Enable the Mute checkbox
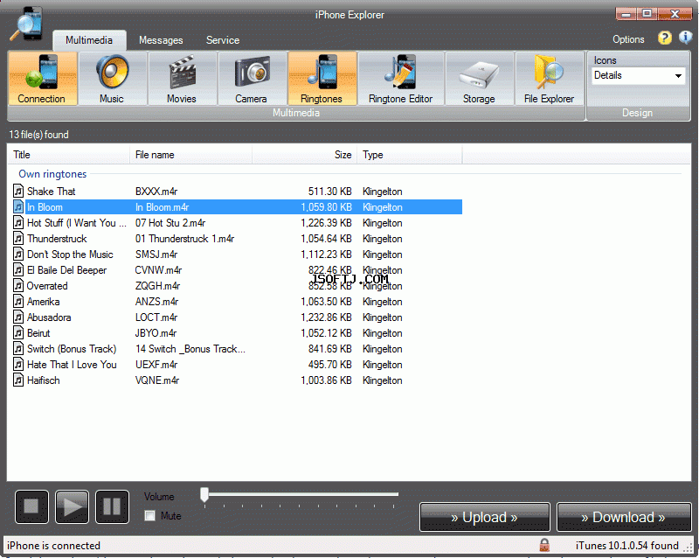The width and height of the screenshot is (699, 558). (x=149, y=516)
